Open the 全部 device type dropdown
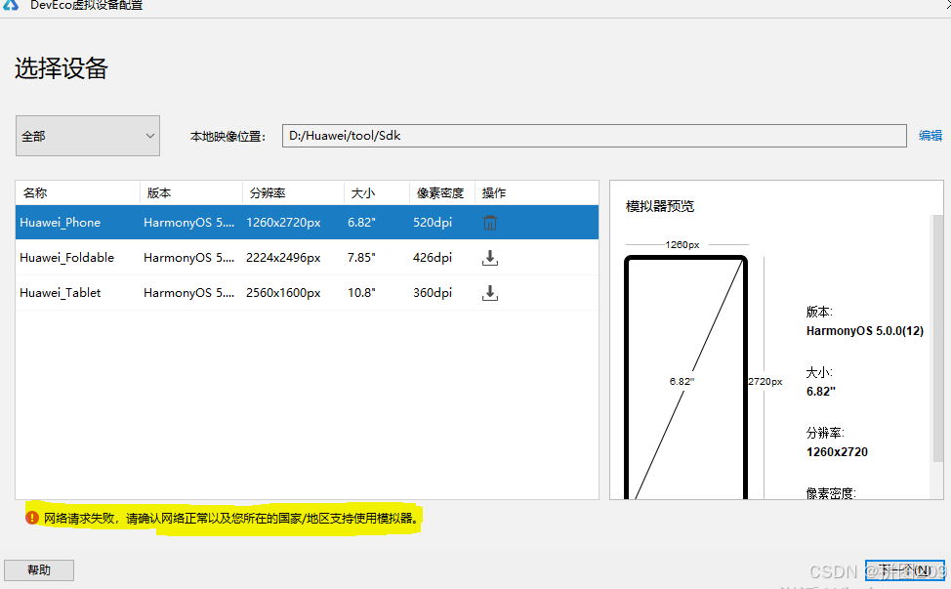This screenshot has height=589, width=951. coord(88,136)
